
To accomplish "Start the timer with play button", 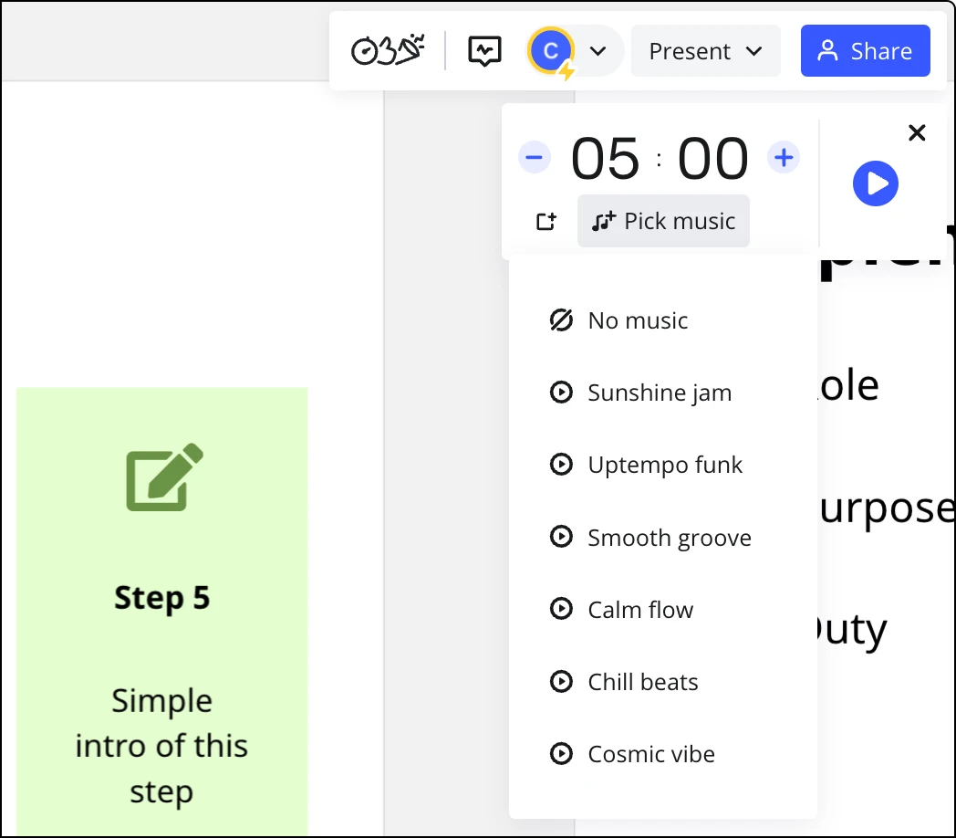I will [x=876, y=183].
